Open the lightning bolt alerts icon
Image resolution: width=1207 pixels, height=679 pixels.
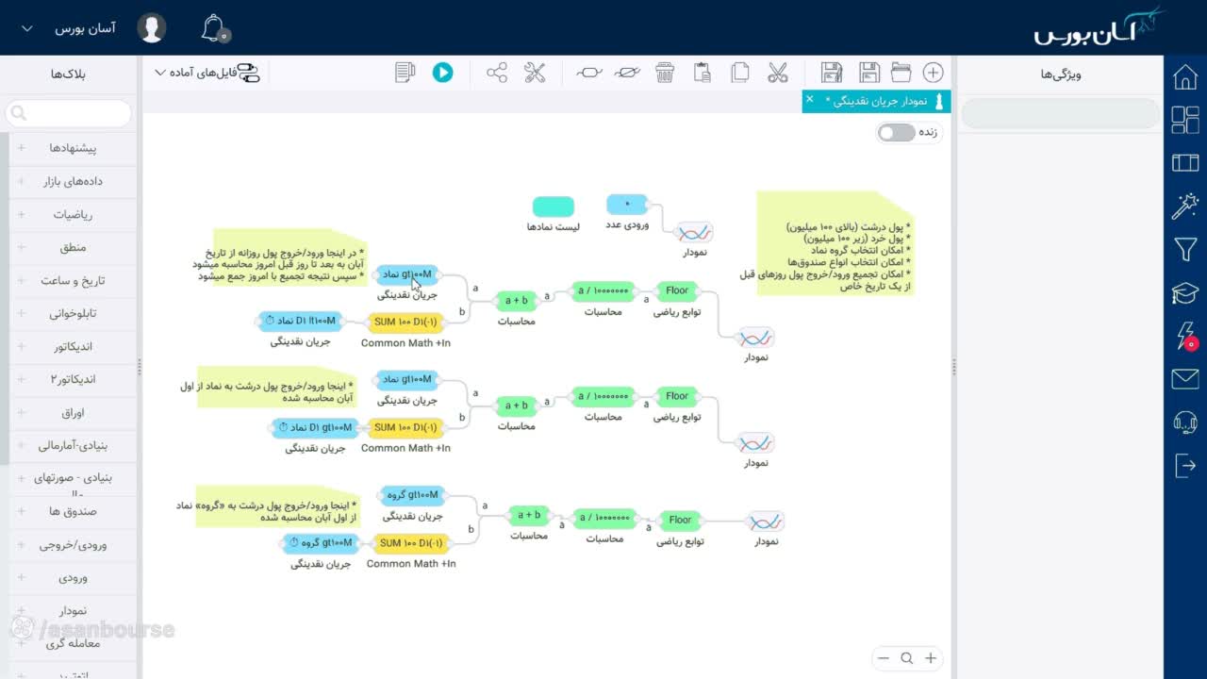[1185, 337]
